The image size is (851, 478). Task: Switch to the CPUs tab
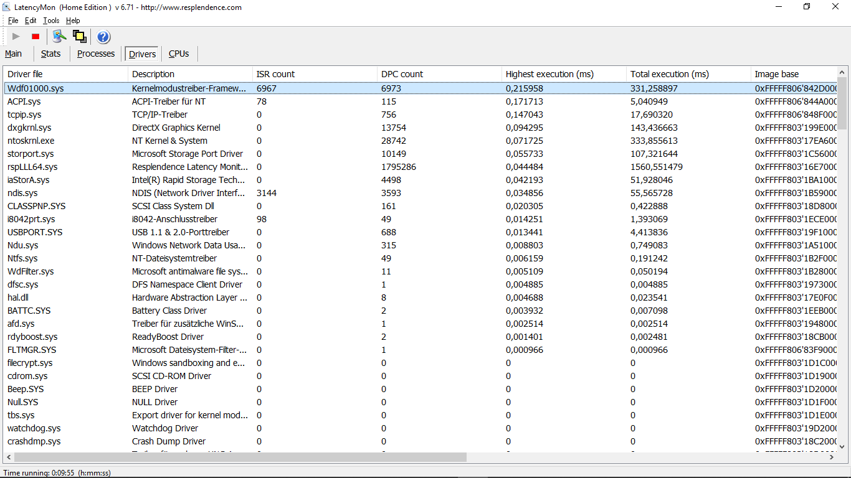click(x=179, y=54)
